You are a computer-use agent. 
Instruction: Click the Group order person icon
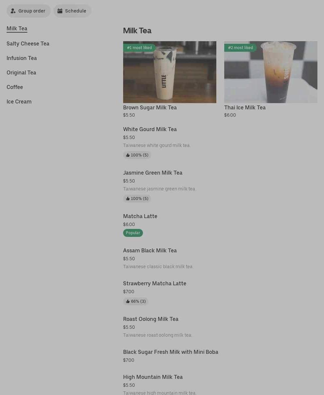[13, 11]
